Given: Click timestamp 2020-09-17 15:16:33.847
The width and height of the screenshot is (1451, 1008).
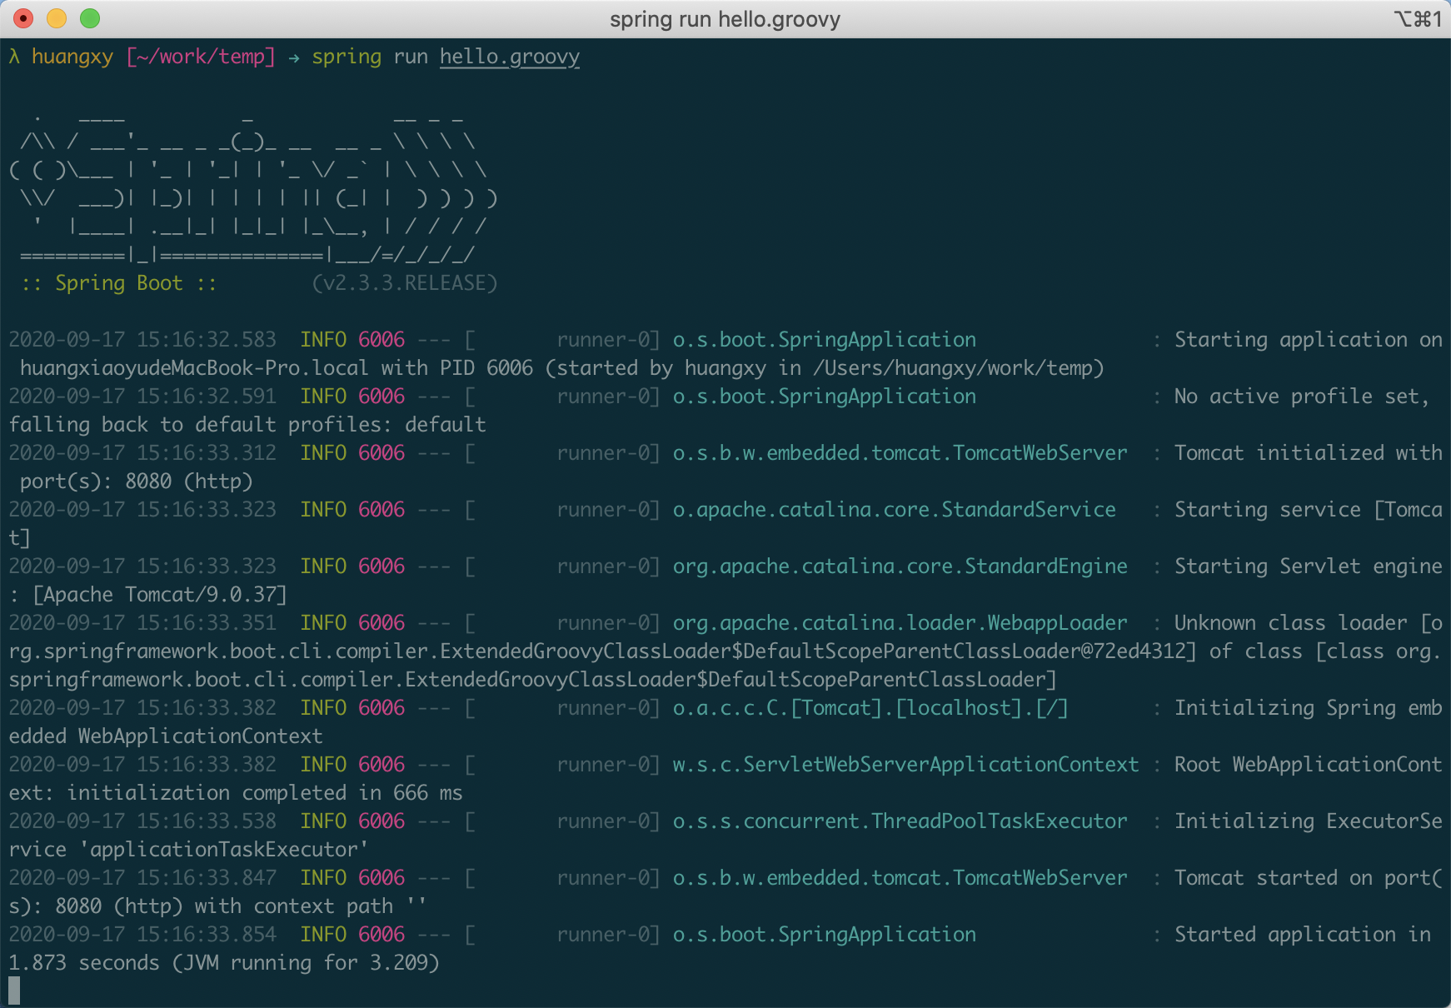Looking at the screenshot, I should tap(142, 878).
